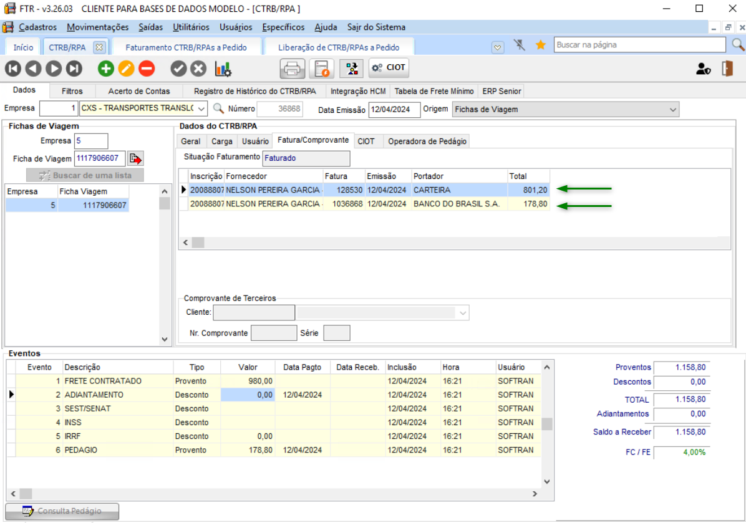Click the magnifier next to Número
This screenshot has height=523, width=746.
coord(218,108)
